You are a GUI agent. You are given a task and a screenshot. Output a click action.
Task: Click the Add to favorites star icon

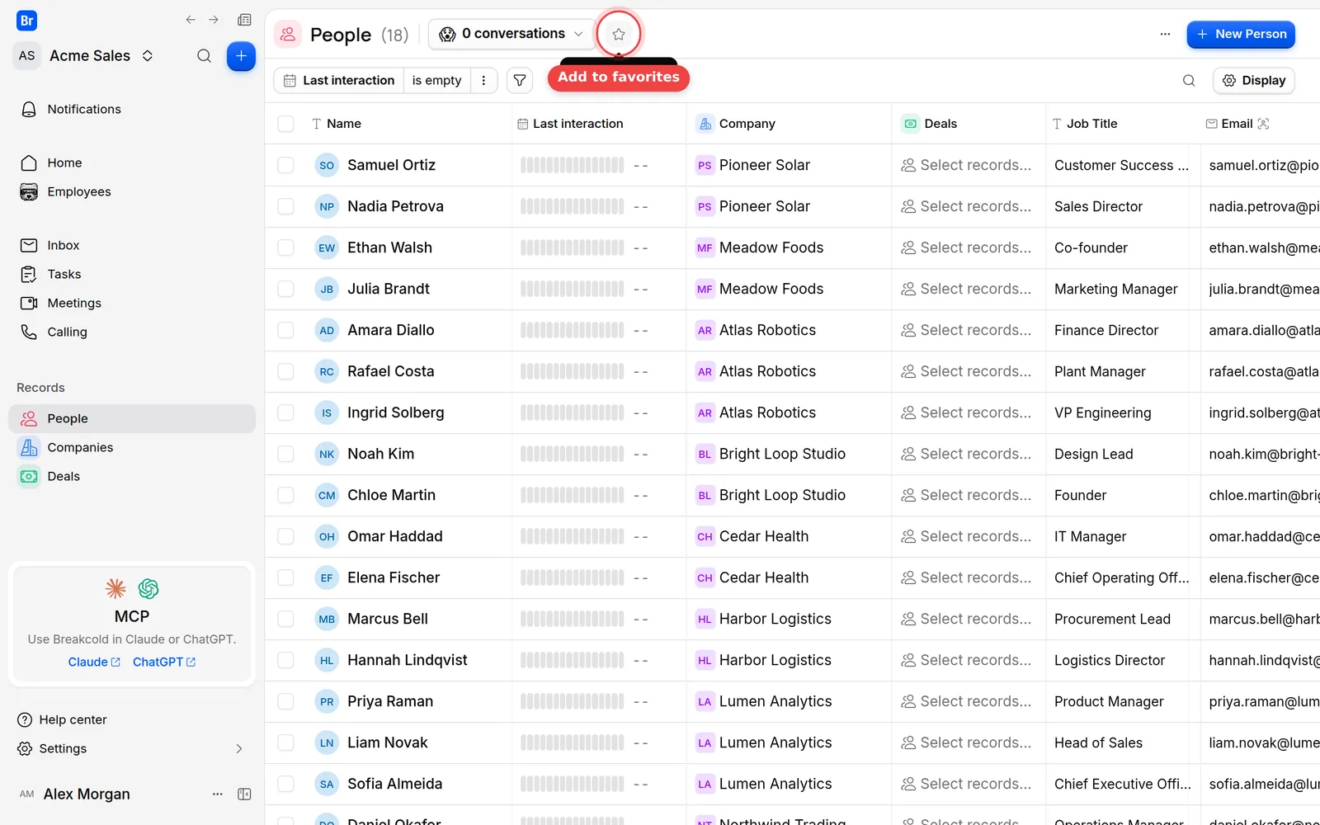619,34
